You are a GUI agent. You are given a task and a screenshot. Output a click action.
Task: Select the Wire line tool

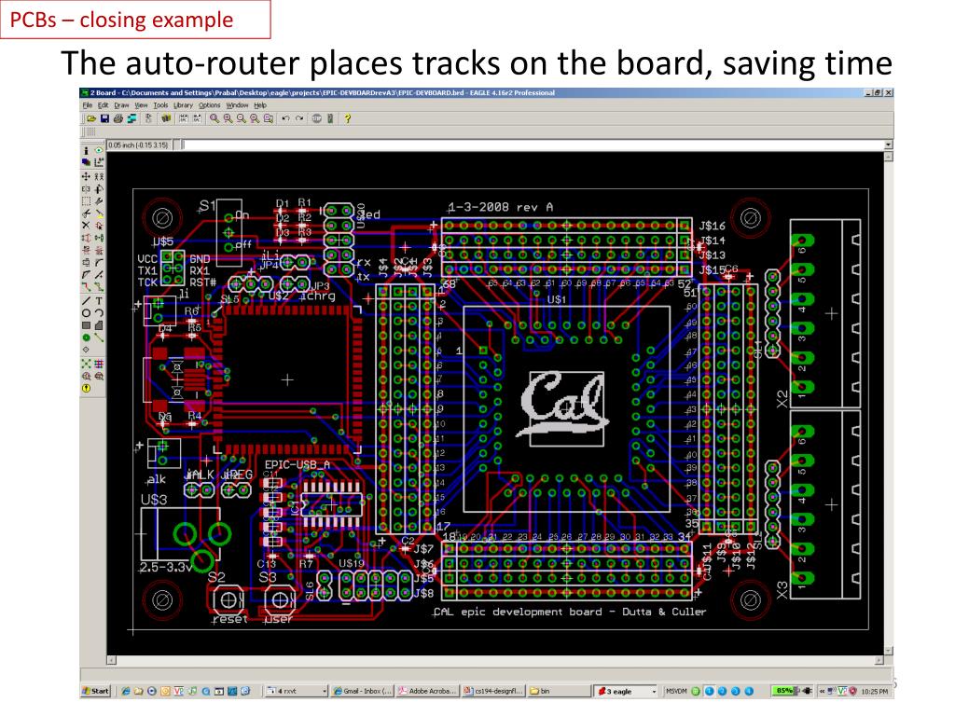pyautogui.click(x=86, y=300)
